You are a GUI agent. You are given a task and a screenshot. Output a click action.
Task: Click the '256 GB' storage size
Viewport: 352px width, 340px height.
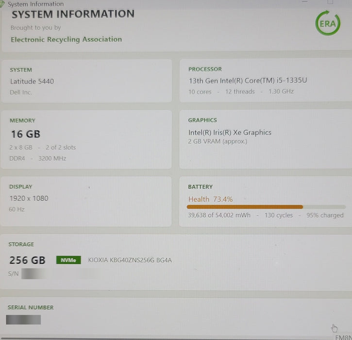click(27, 260)
